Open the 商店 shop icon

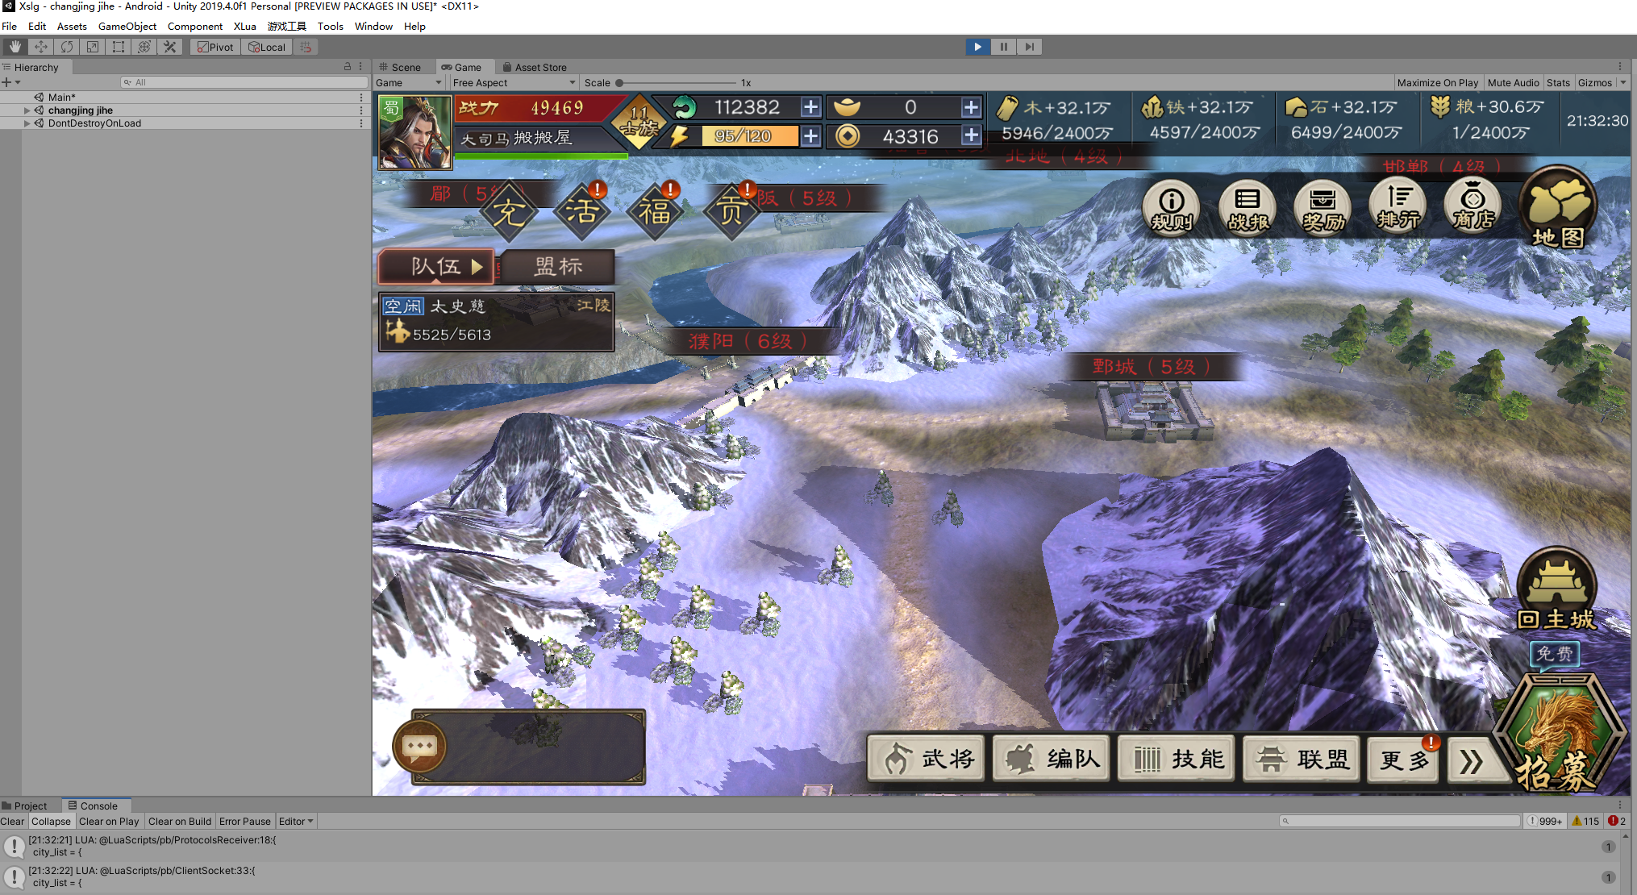pos(1473,206)
